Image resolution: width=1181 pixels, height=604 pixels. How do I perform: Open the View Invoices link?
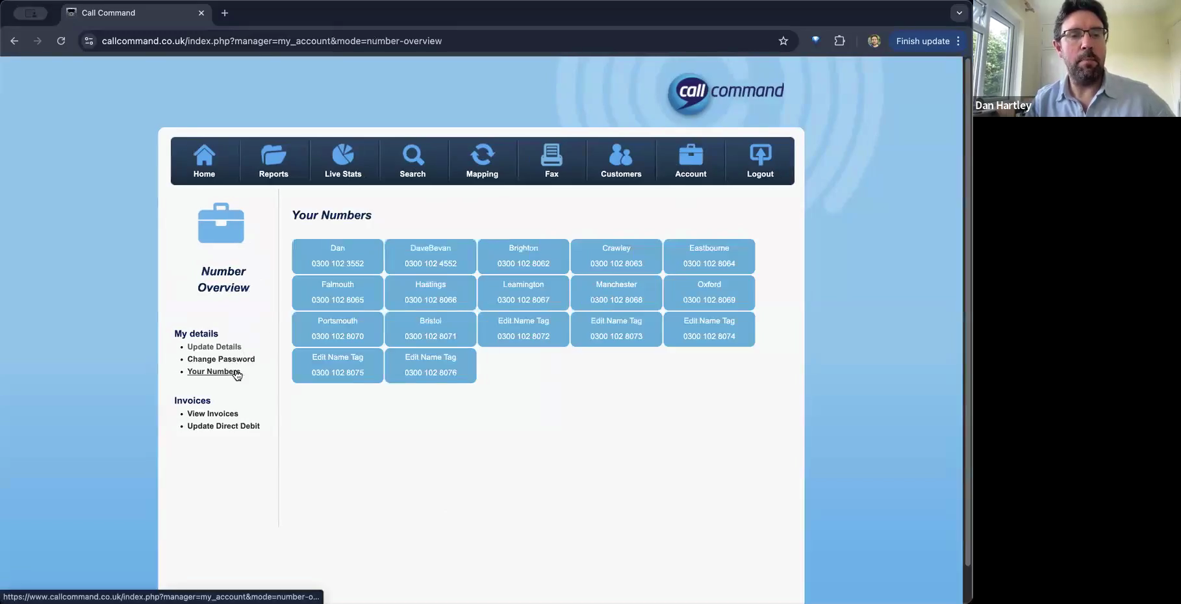(x=212, y=414)
